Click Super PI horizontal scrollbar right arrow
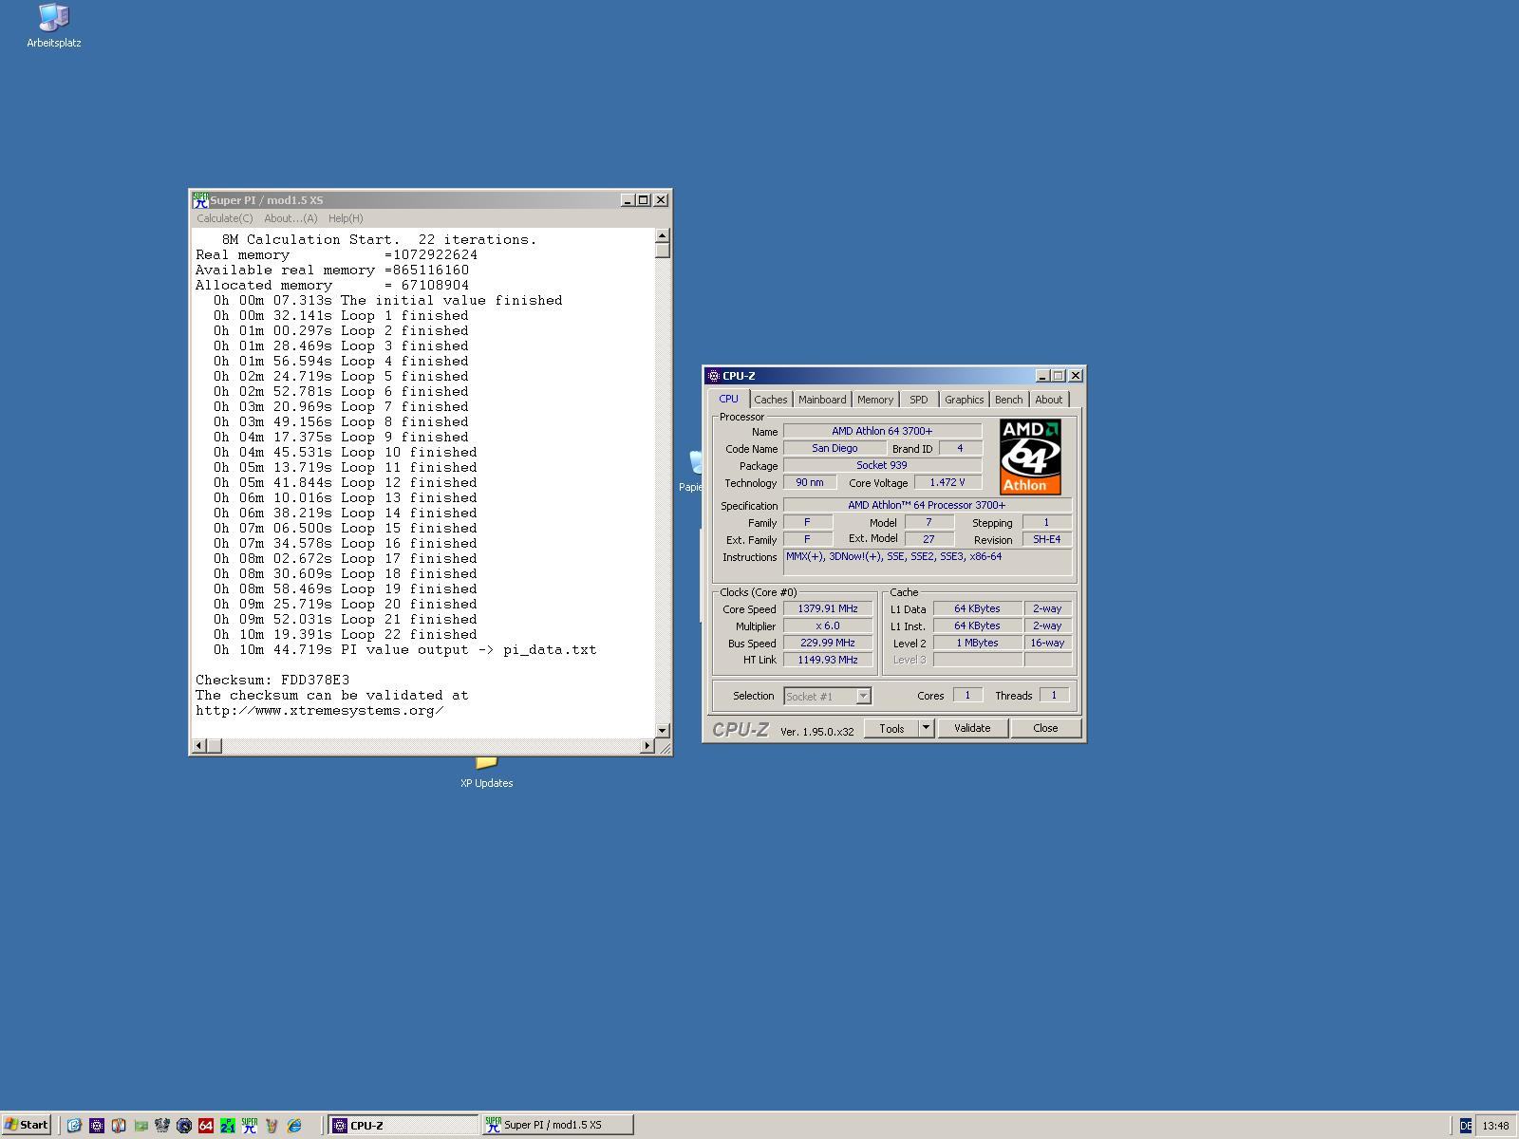The image size is (1519, 1139). 647,746
